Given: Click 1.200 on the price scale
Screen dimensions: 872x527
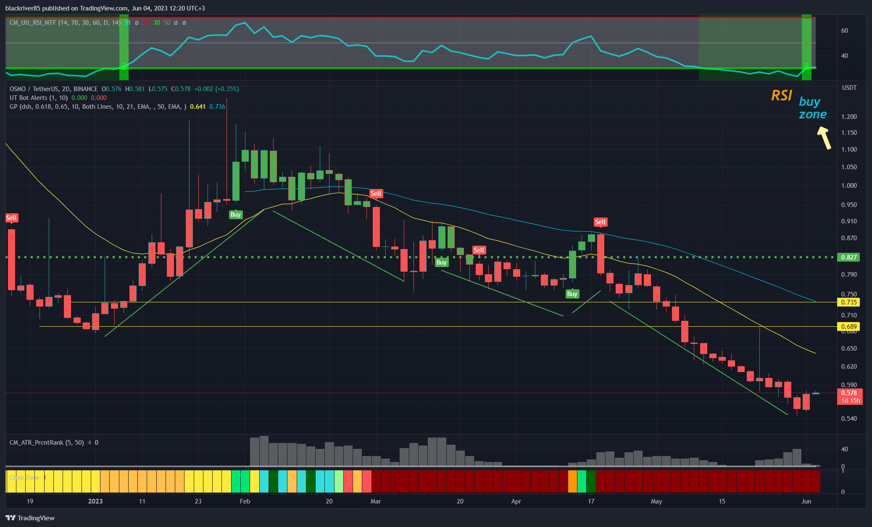Looking at the screenshot, I should coord(849,117).
